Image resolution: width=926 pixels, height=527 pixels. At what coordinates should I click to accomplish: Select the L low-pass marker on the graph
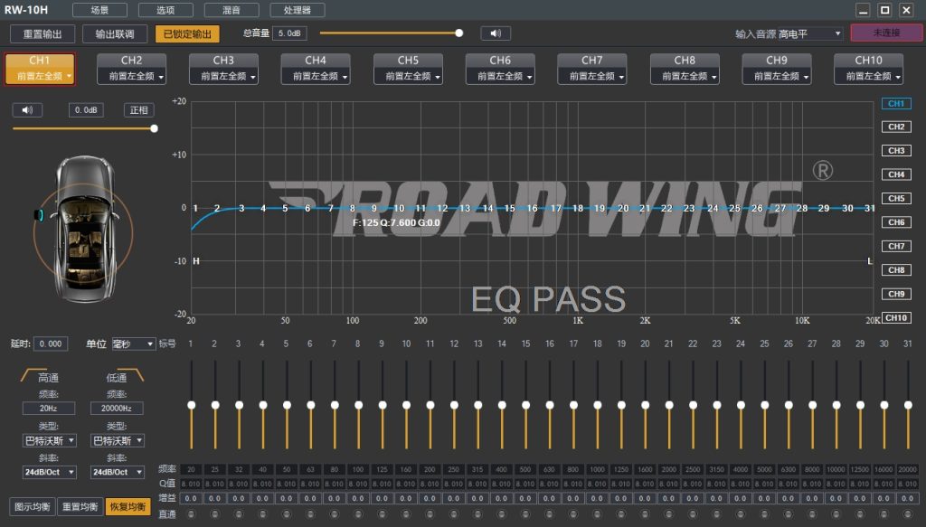(x=870, y=261)
